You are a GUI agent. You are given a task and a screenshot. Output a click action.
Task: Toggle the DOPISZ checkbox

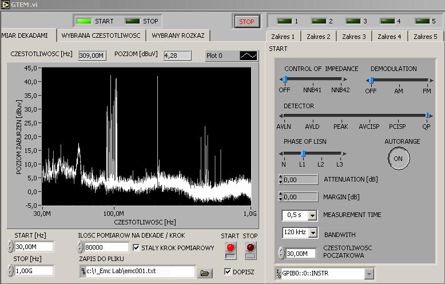coord(228,272)
